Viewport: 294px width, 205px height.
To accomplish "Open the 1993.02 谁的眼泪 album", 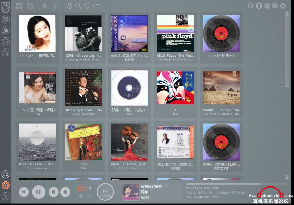I will pyautogui.click(x=37, y=34).
